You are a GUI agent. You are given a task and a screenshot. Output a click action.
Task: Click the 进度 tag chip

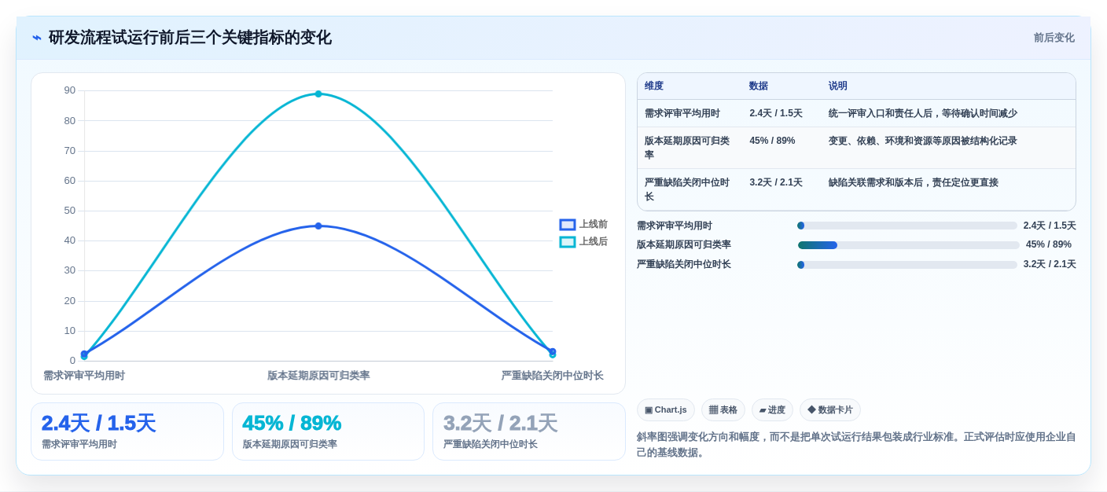(x=772, y=410)
